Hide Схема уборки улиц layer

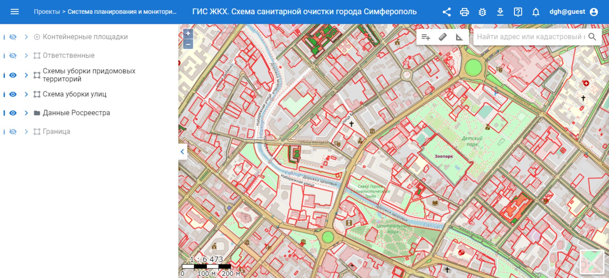click(x=13, y=94)
